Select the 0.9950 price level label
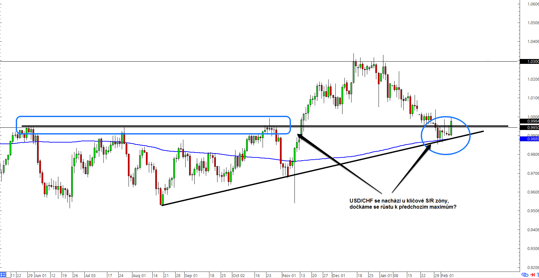The height and width of the screenshot is (278, 539). pyautogui.click(x=529, y=128)
